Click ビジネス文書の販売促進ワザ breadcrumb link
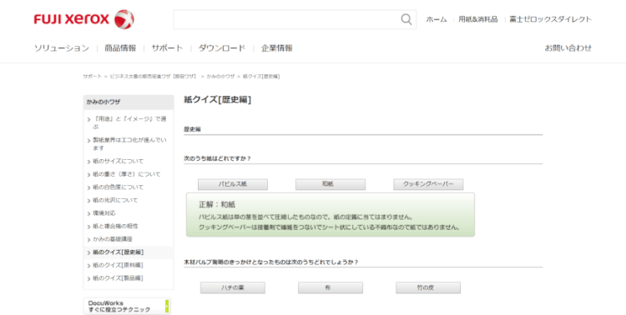 pyautogui.click(x=154, y=76)
